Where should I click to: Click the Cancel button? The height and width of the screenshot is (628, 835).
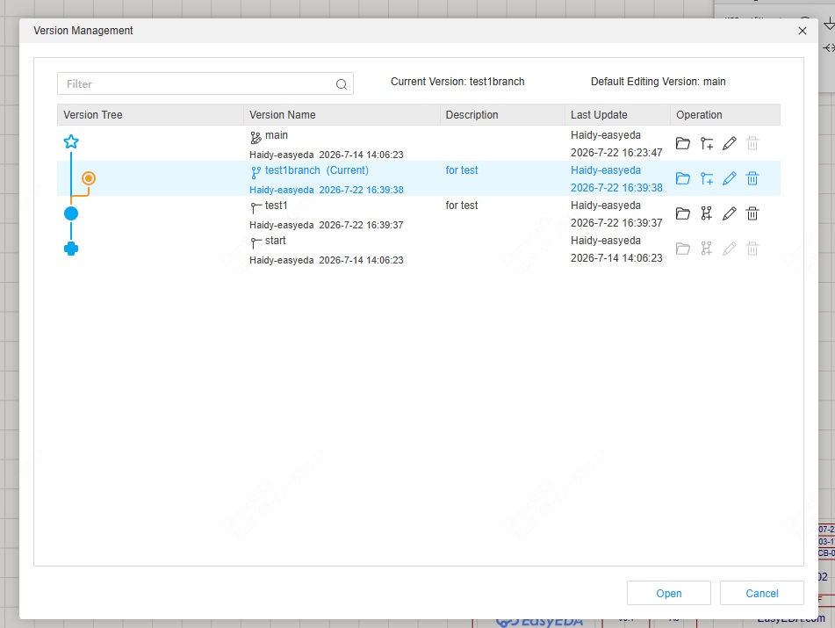[x=761, y=593]
